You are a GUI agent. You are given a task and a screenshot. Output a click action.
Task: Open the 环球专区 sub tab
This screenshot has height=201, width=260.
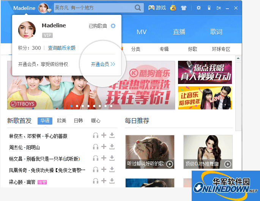click(221, 49)
